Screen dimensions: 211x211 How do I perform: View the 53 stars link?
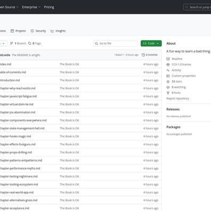177,82
